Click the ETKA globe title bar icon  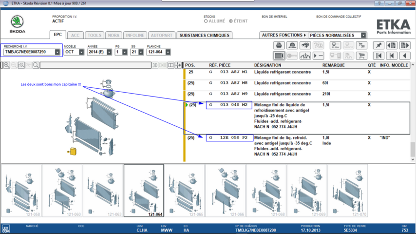pyautogui.click(x=5, y=3)
